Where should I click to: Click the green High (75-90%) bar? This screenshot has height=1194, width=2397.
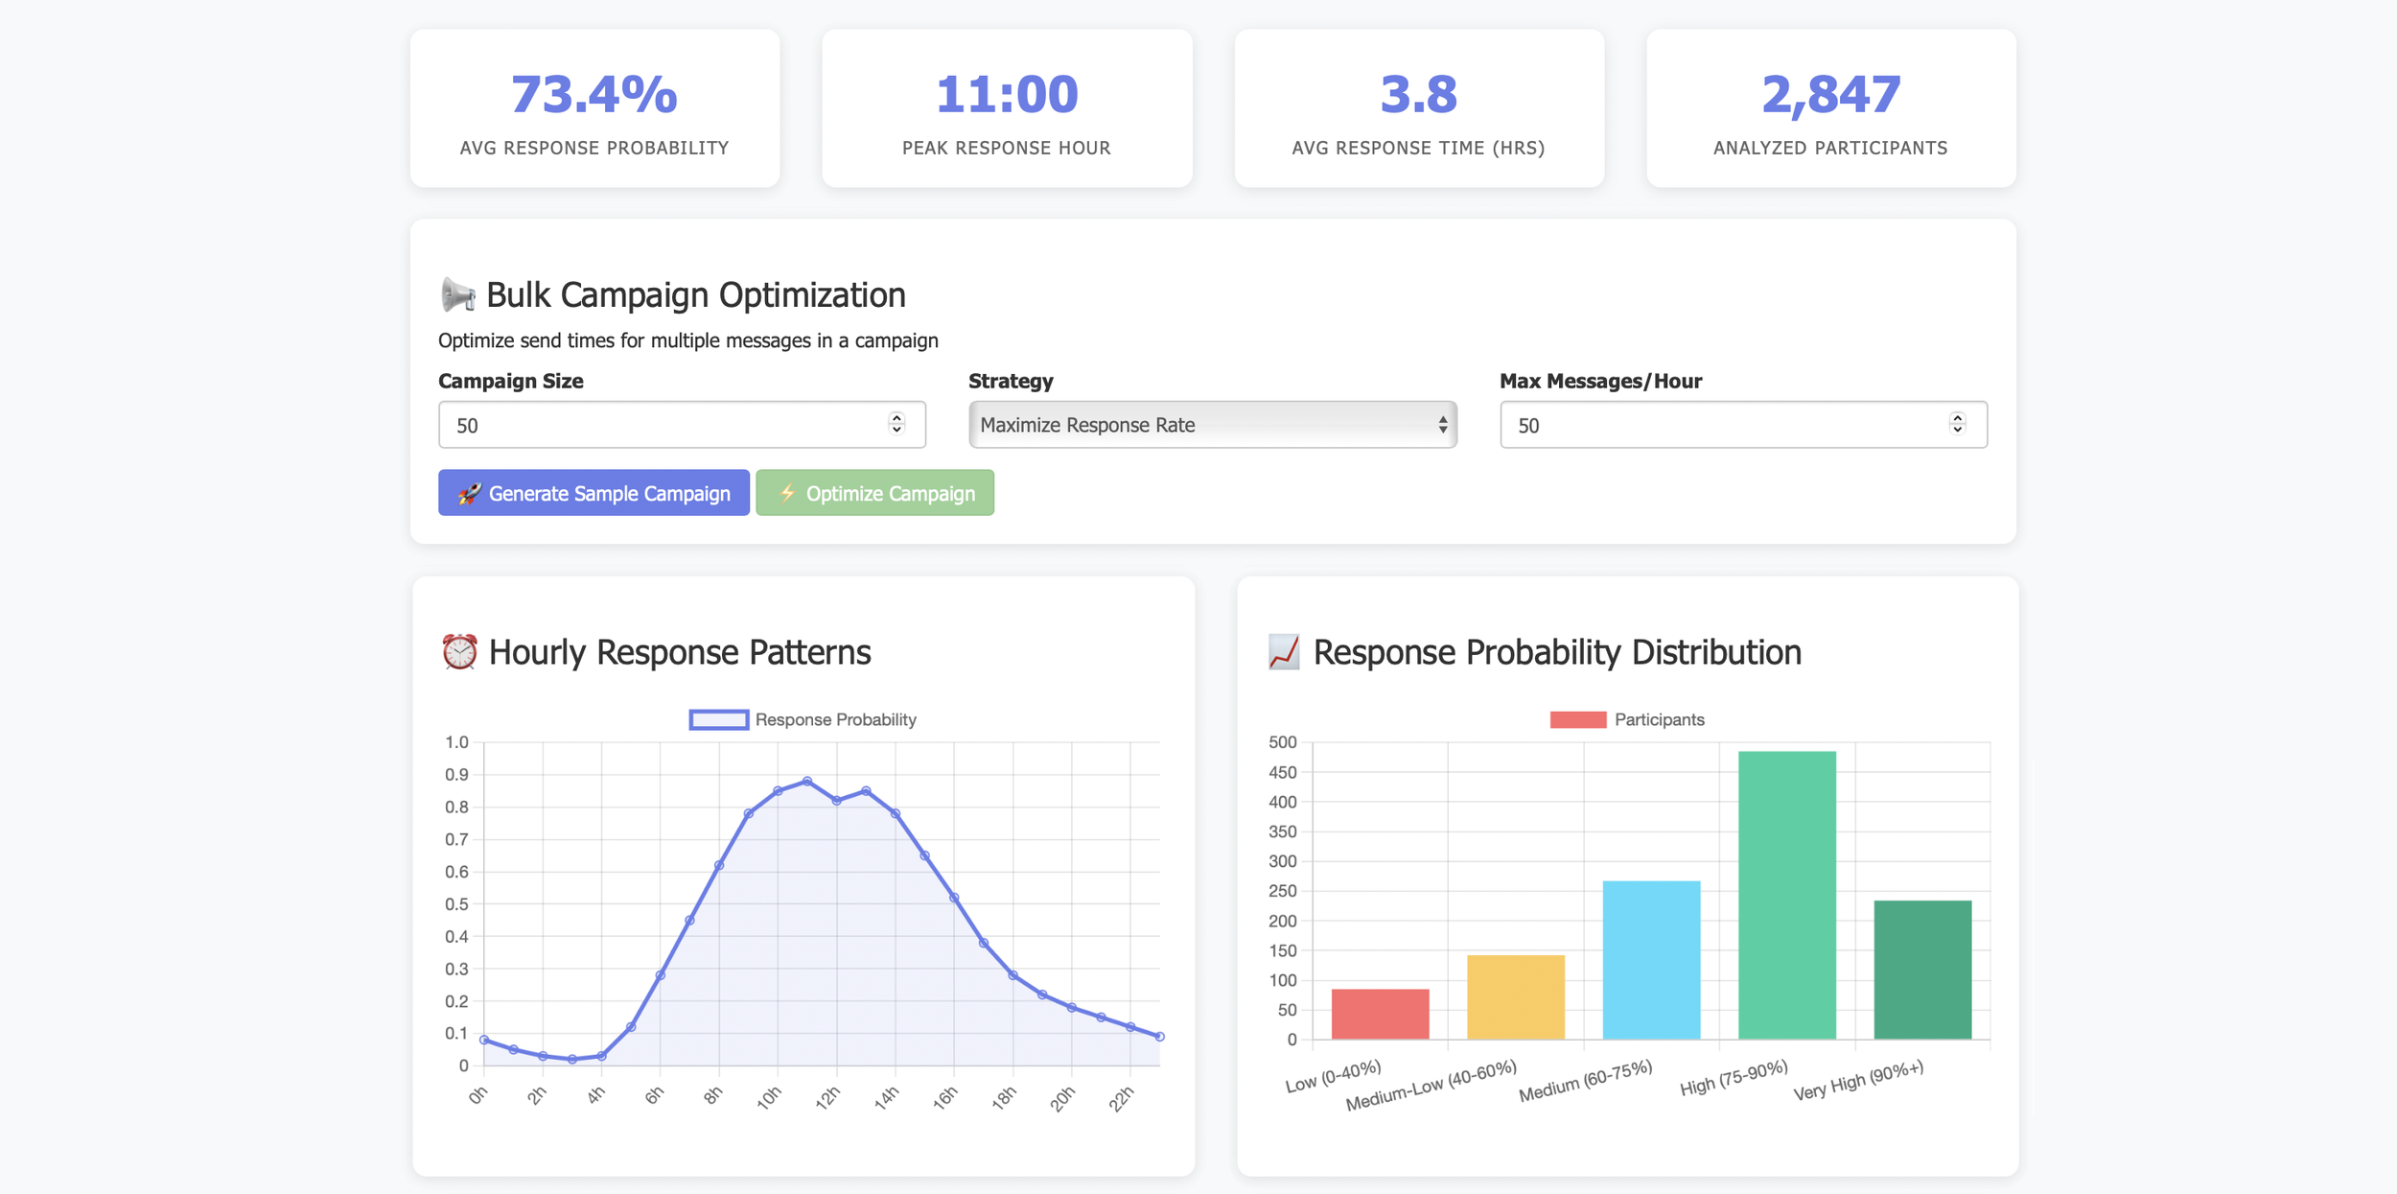(x=1786, y=894)
